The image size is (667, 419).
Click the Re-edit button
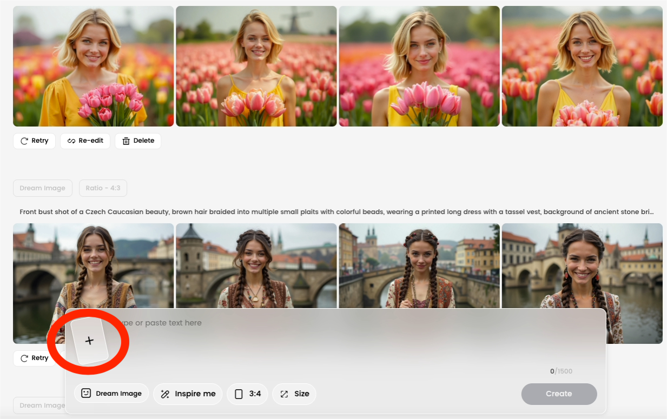(85, 141)
